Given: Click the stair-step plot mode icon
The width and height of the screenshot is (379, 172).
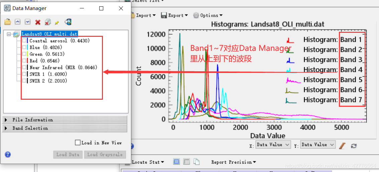Looking at the screenshot, I should click(x=342, y=146).
